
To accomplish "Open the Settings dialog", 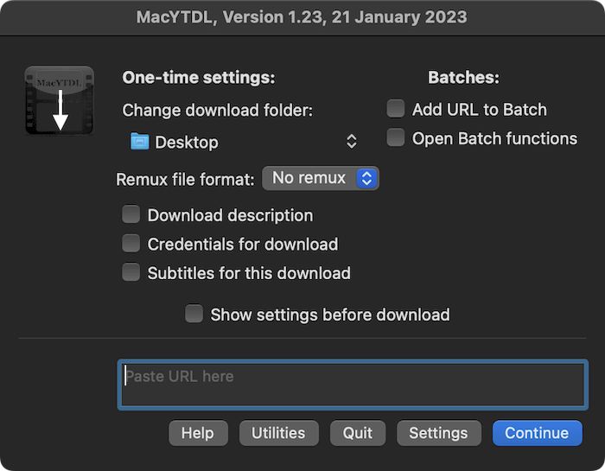I will point(438,433).
